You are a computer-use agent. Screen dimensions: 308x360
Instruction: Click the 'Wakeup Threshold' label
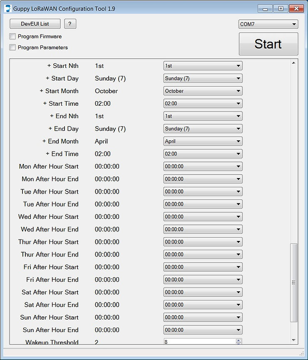52,342
